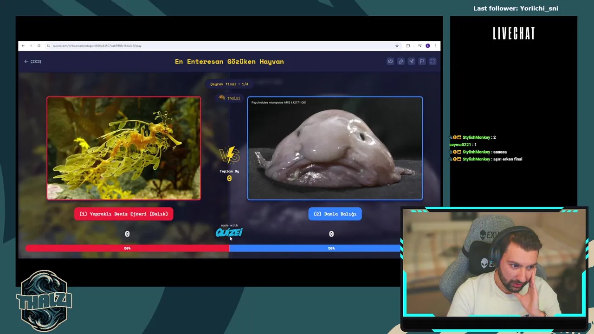Screen dimensions: 594x334
Task: Toggle the eye visibility icon
Action: point(390,61)
